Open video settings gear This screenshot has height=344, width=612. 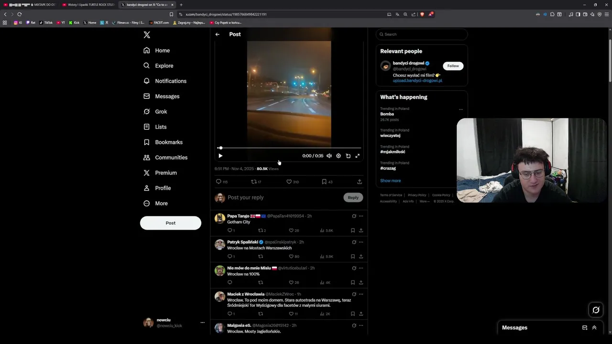(x=339, y=156)
